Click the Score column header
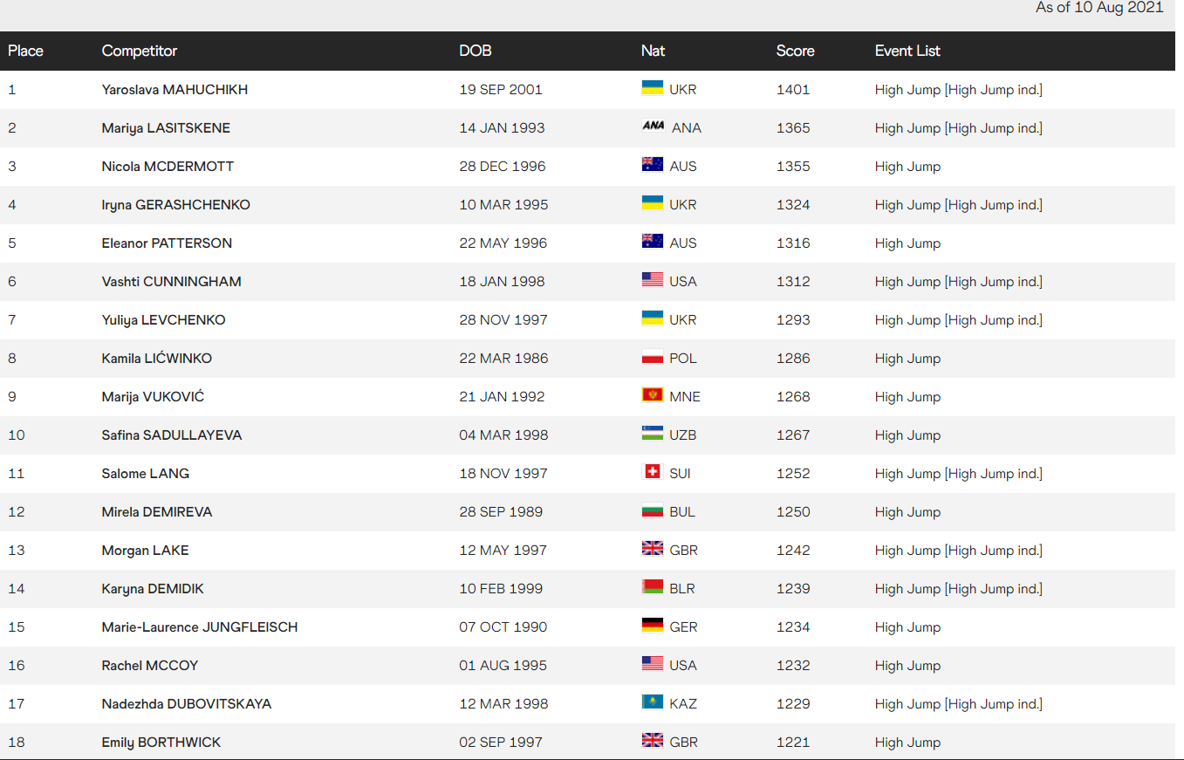The image size is (1184, 760). pos(795,51)
